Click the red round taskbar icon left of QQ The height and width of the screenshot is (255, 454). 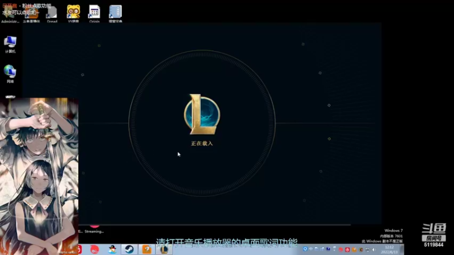tap(95, 249)
